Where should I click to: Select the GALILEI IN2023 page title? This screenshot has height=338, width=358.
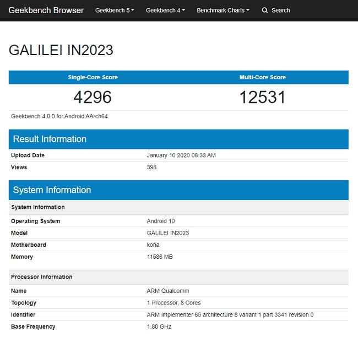click(61, 50)
